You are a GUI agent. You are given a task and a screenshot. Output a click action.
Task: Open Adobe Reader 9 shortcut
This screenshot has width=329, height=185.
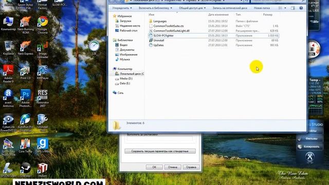tap(8, 74)
